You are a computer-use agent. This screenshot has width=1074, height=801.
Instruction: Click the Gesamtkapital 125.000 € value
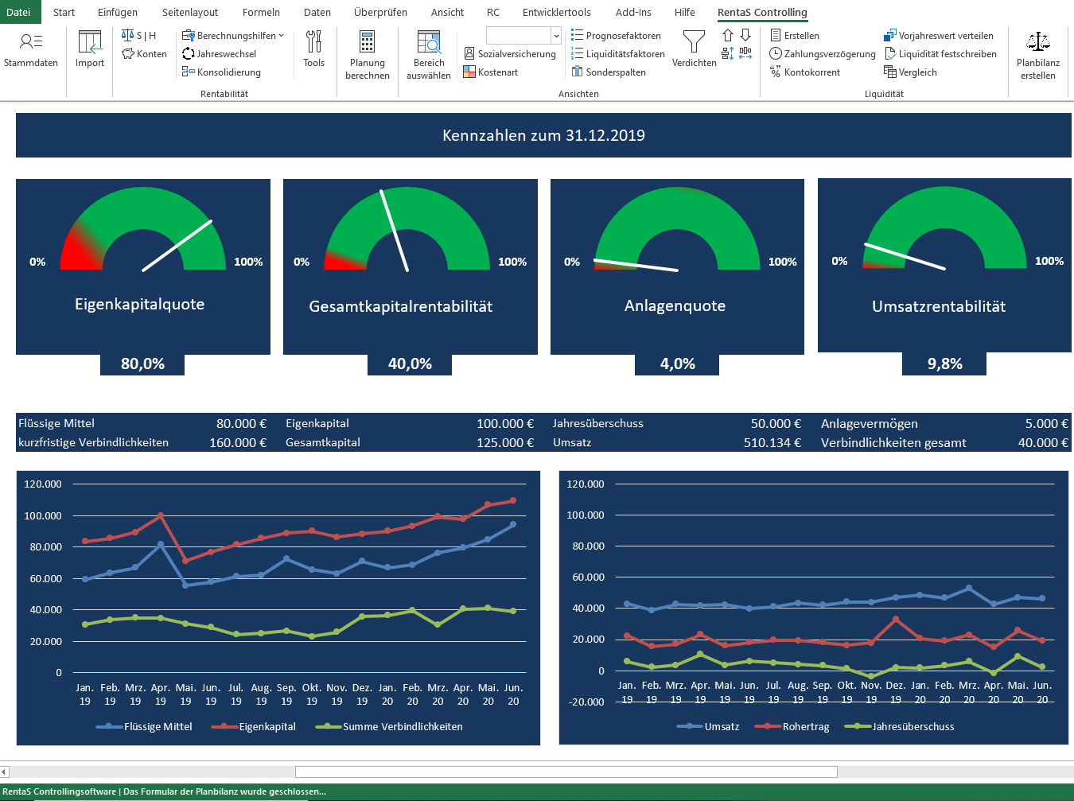pos(505,442)
